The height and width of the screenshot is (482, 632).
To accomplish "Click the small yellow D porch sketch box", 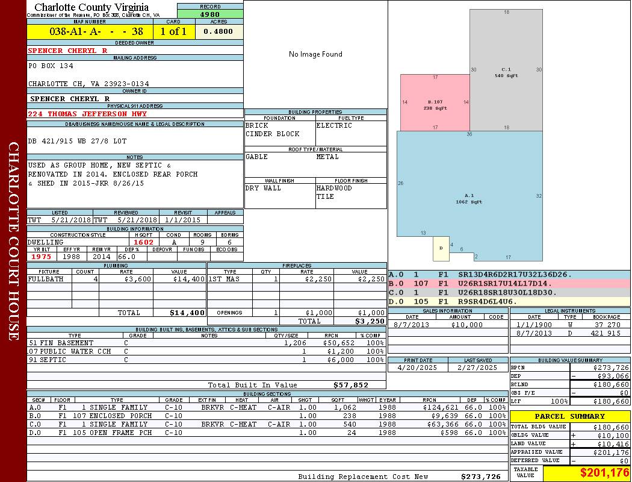I will tap(441, 248).
